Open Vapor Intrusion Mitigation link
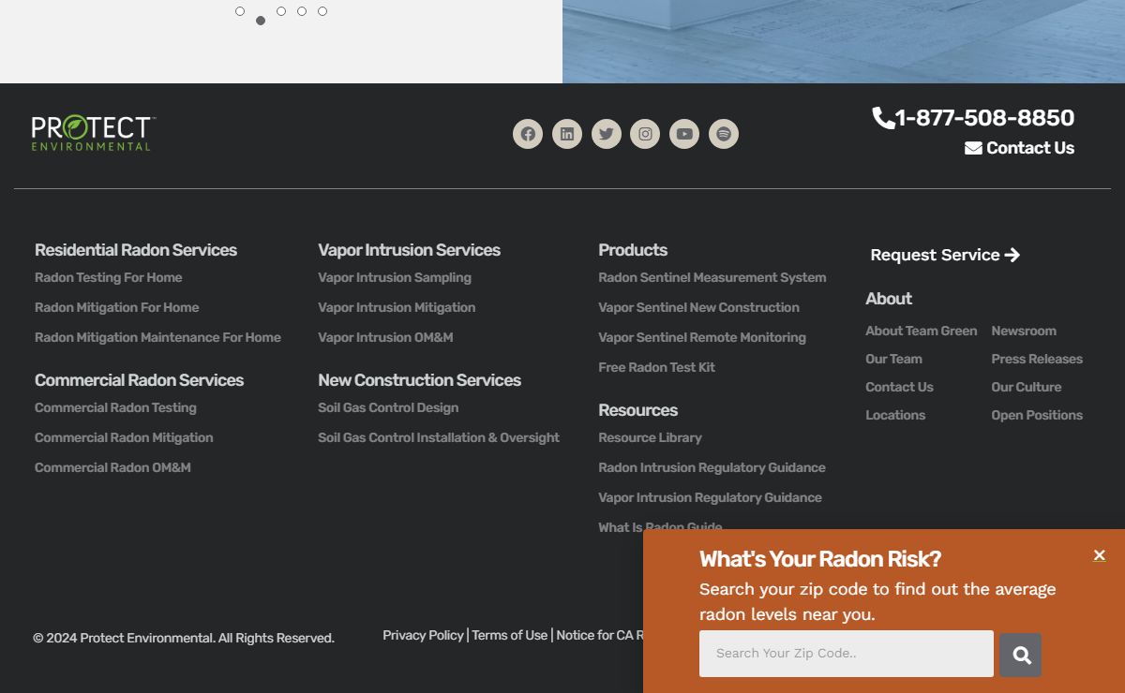Screen dimensions: 1125x693 click(397, 307)
